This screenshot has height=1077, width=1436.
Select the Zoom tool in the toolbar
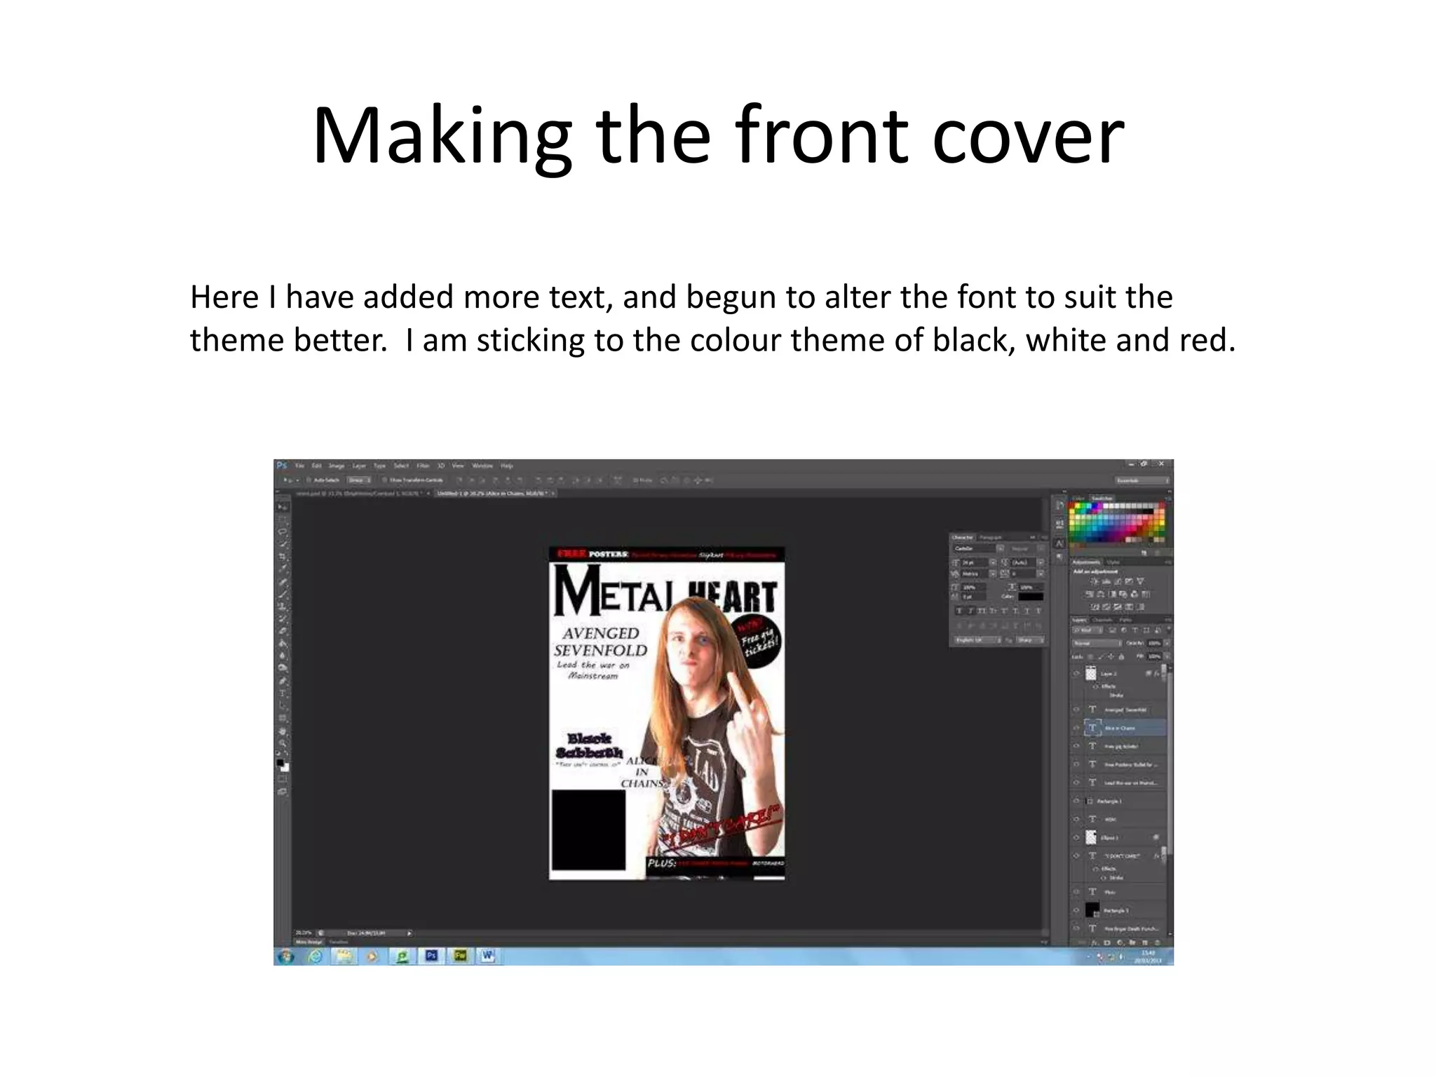click(282, 743)
